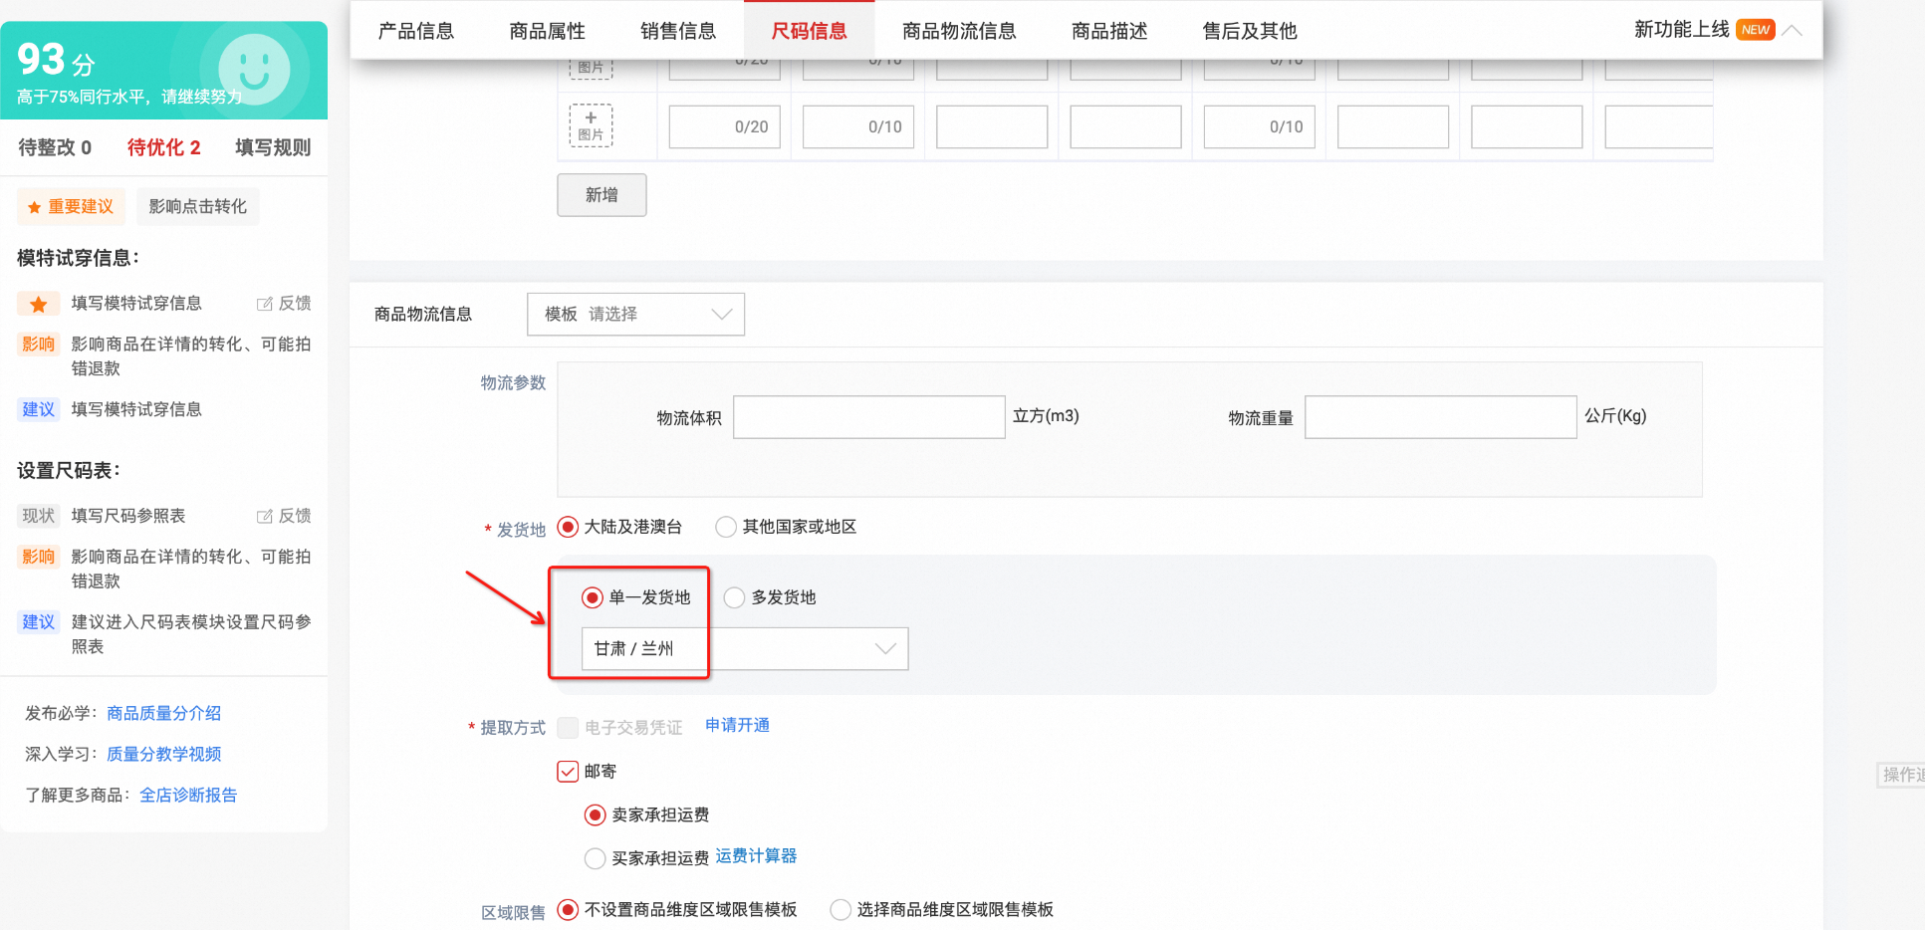Click the add image plus icon

click(x=591, y=118)
